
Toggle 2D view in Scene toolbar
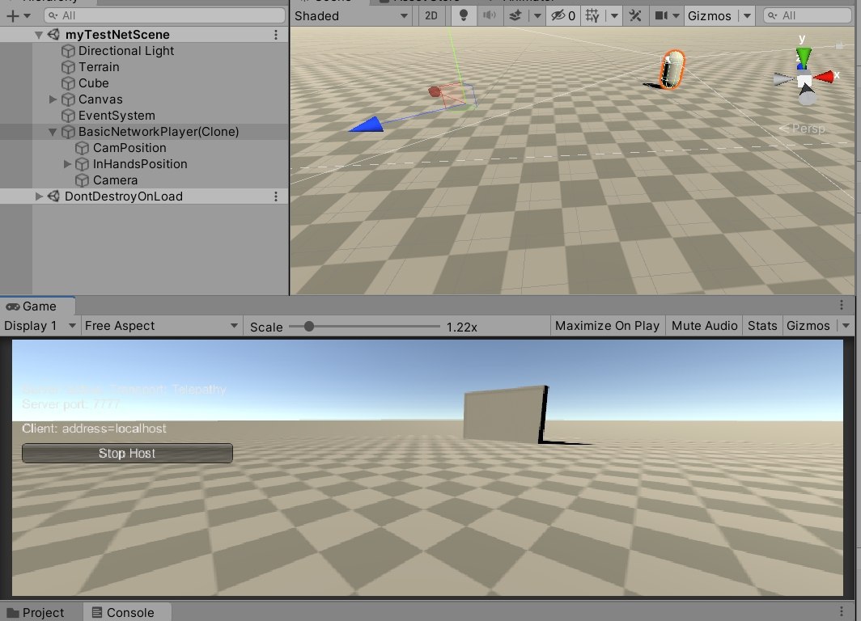coord(431,16)
